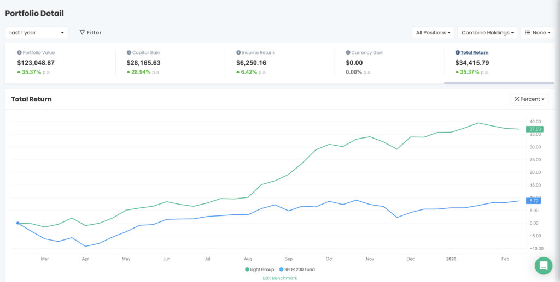560x282 pixels.
Task: Click the green 37.03 value label on chart
Action: (534, 129)
